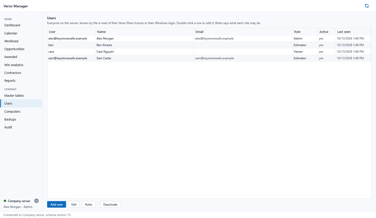Sort by the Last seen column header
The image size is (376, 218).
[353, 32]
